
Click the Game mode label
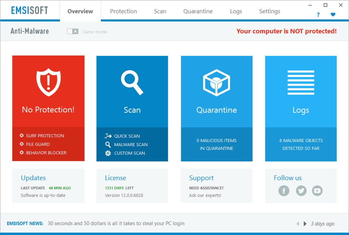point(95,32)
